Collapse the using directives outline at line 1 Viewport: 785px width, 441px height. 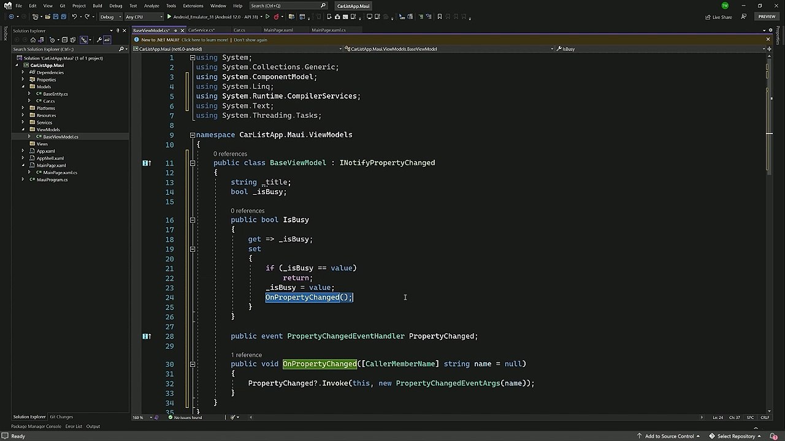(x=192, y=58)
